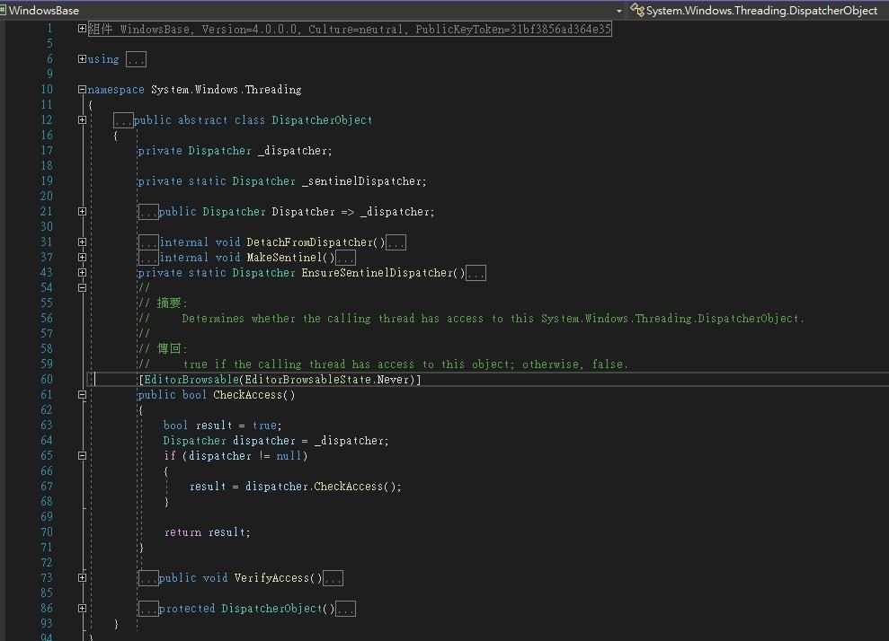Expand the using directives on line 6
This screenshot has height=641, width=889.
(82, 59)
